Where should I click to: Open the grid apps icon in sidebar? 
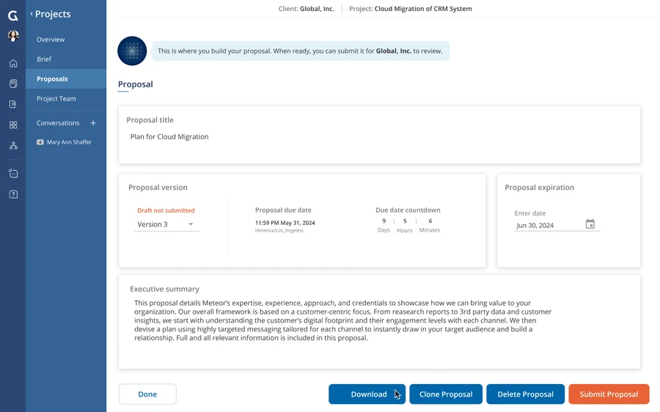point(13,125)
